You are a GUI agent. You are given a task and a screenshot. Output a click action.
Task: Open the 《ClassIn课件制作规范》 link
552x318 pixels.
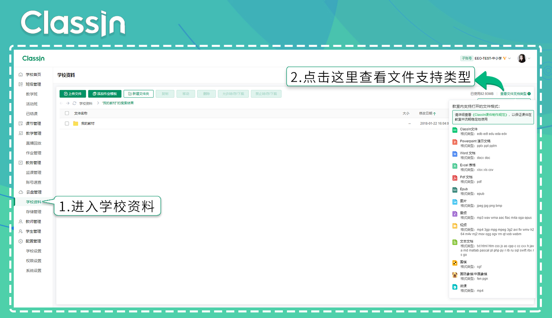[x=490, y=115]
